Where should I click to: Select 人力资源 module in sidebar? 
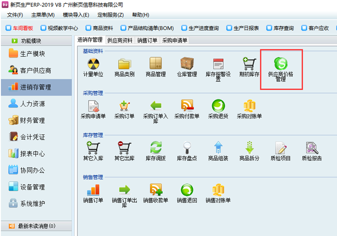pyautogui.click(x=32, y=104)
